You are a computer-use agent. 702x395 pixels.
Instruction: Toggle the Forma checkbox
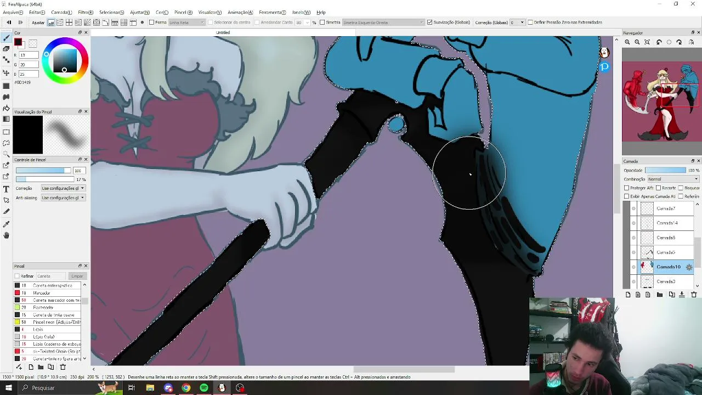point(152,22)
